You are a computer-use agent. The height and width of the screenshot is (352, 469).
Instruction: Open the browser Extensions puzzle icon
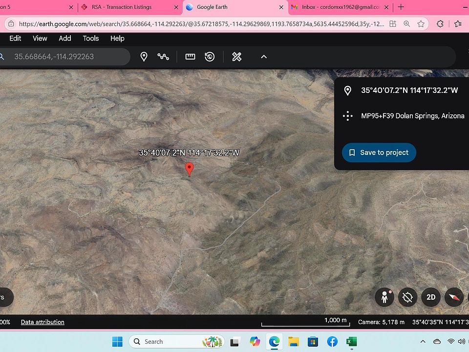coord(440,24)
